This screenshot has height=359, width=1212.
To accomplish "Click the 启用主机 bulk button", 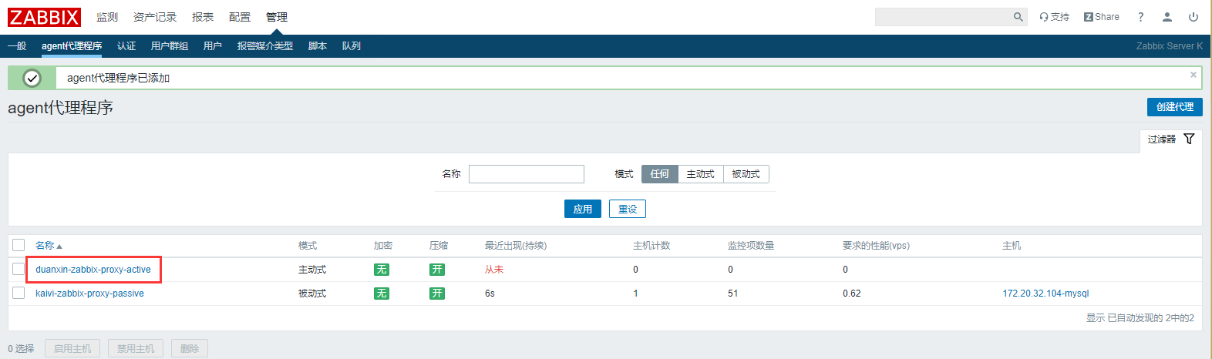I will (x=72, y=349).
